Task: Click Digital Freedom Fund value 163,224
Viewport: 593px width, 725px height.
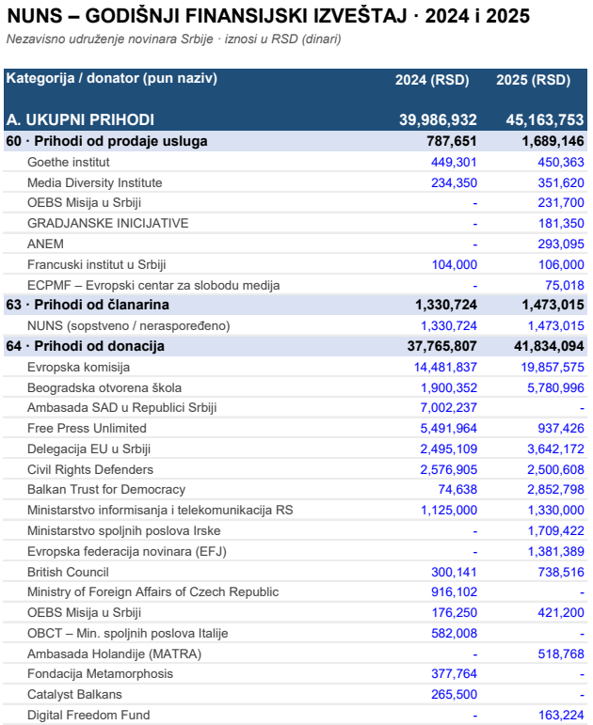Action: [x=561, y=716]
